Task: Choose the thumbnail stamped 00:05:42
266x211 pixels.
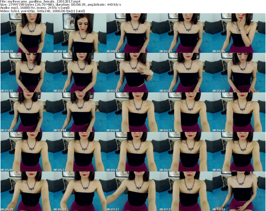Action: pyautogui.click(x=133, y=152)
